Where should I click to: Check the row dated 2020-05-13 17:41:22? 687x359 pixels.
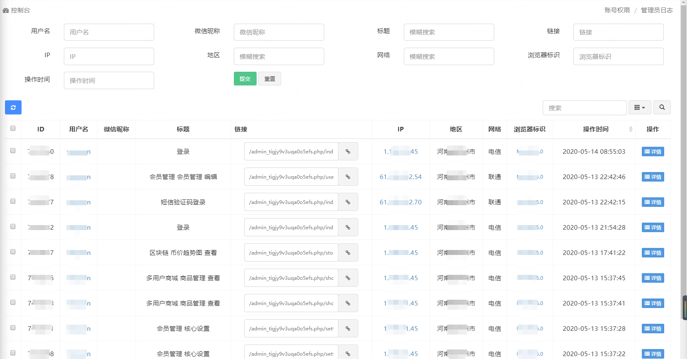pyautogui.click(x=13, y=252)
